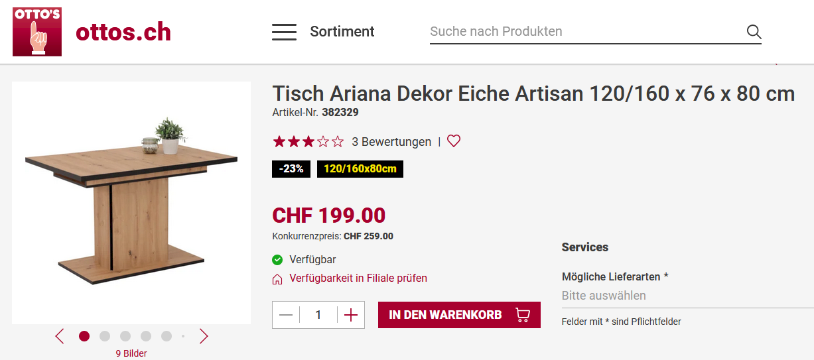Click the star rating display
This screenshot has width=814, height=360.
pos(308,142)
